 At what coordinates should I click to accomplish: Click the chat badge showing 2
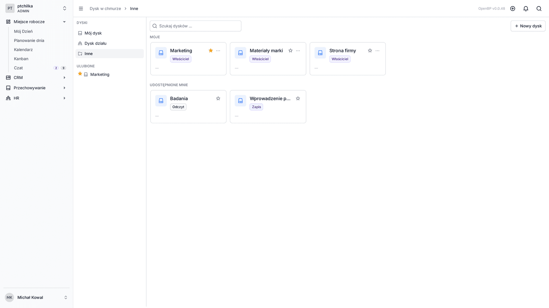point(56,68)
